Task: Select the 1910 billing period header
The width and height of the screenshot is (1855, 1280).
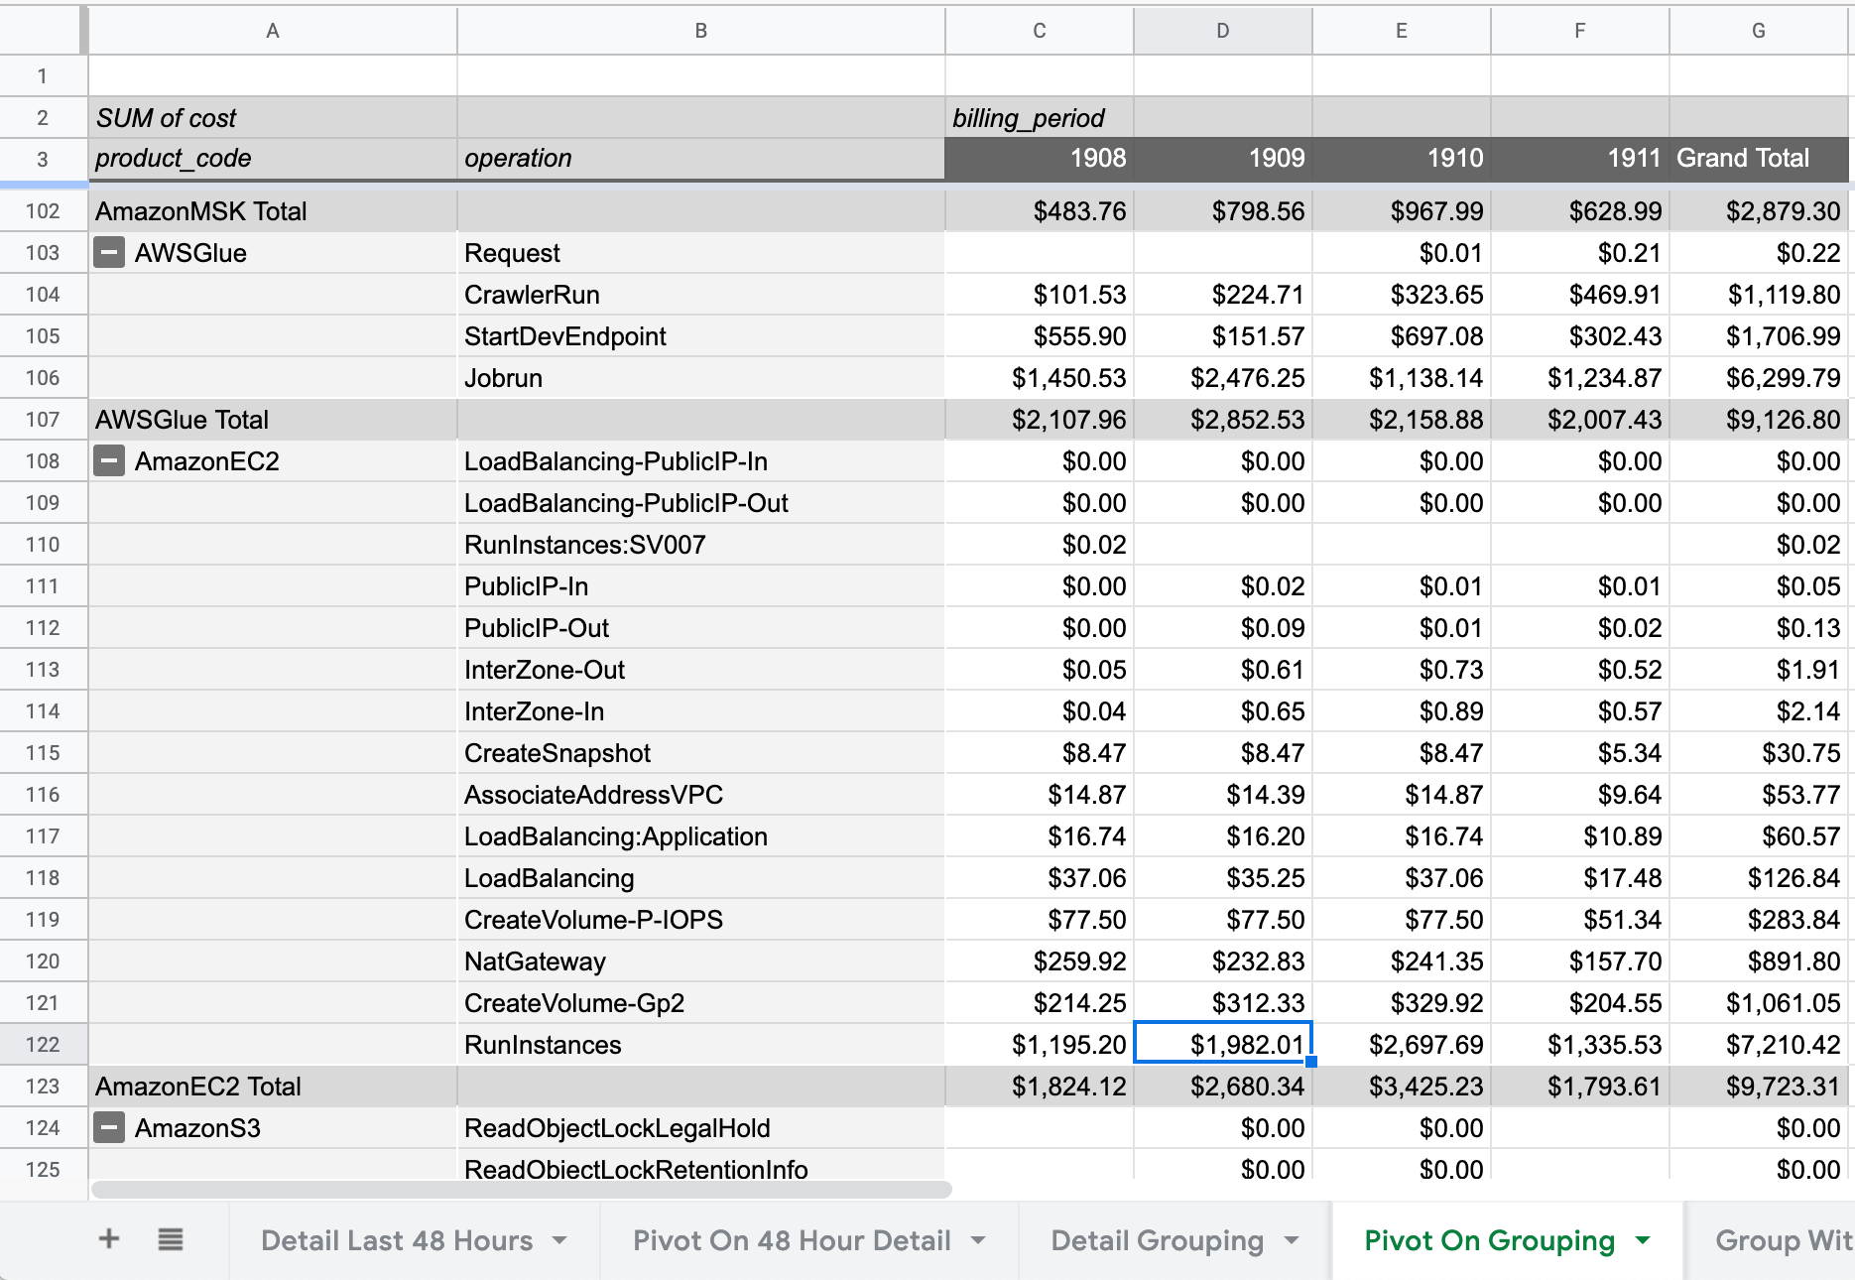Action: coord(1402,159)
